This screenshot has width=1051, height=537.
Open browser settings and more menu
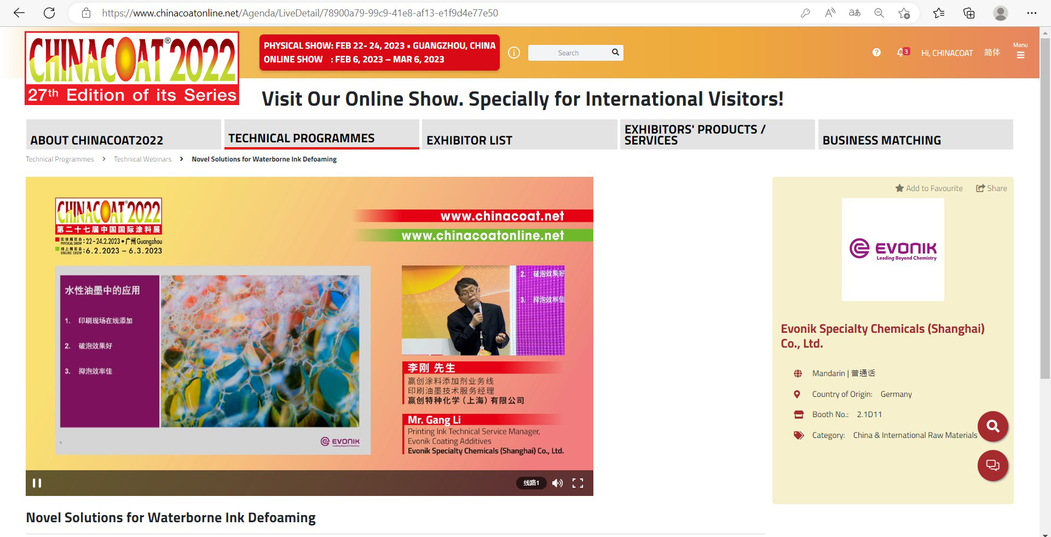[x=1032, y=13]
